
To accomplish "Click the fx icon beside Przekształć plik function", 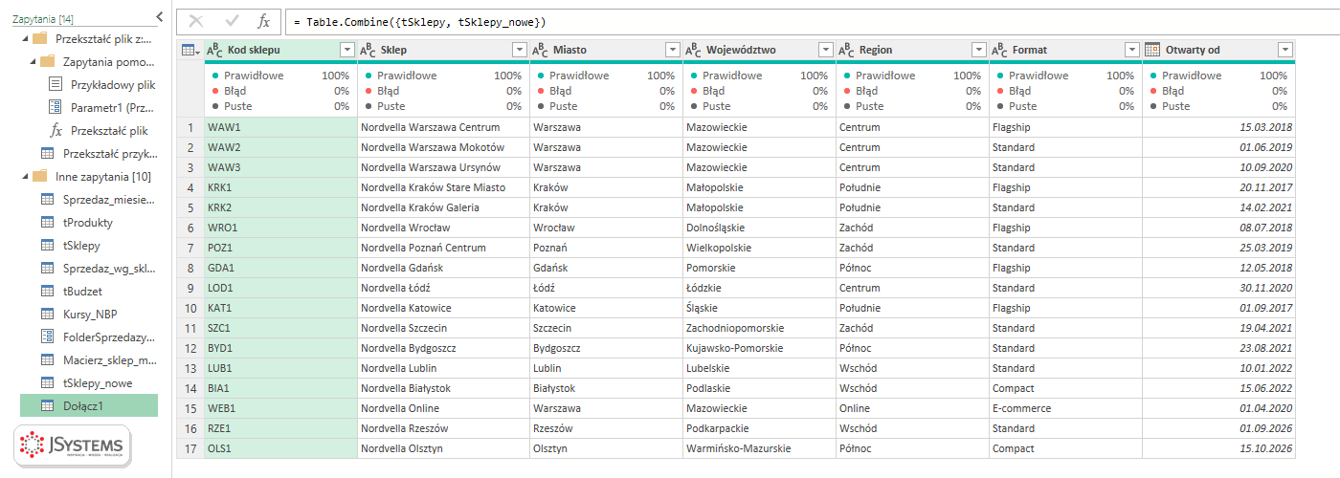I will pyautogui.click(x=56, y=130).
